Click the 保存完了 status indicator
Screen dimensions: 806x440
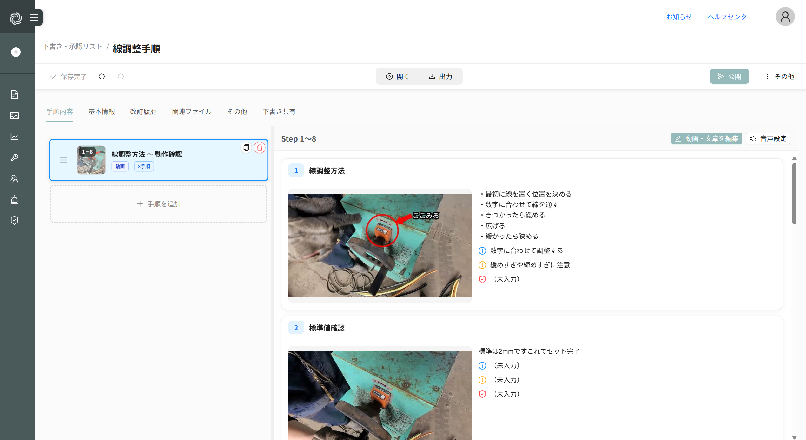pyautogui.click(x=69, y=77)
